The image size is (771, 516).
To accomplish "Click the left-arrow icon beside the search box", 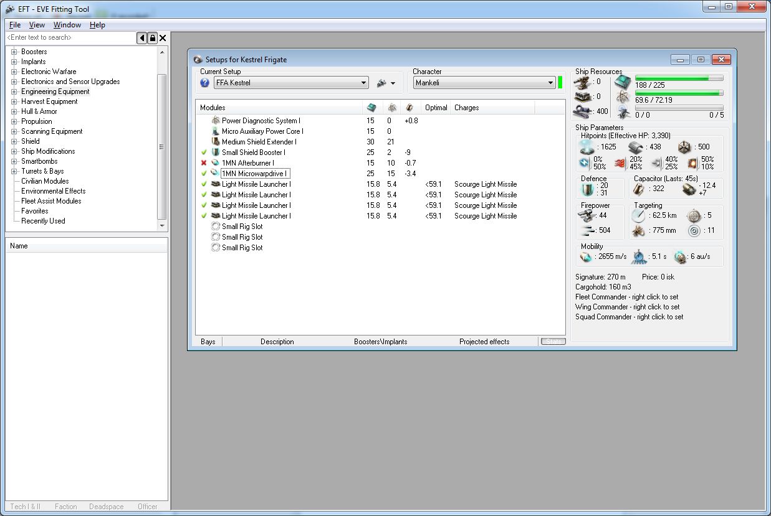I will click(142, 38).
